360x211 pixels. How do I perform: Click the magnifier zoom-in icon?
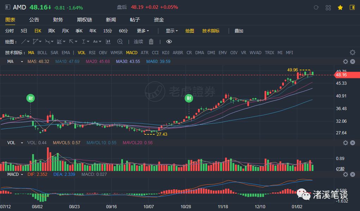[120, 41]
